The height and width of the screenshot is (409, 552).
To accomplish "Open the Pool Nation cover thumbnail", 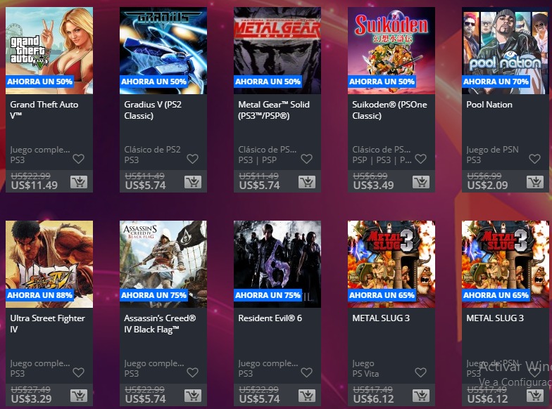I will pyautogui.click(x=506, y=51).
